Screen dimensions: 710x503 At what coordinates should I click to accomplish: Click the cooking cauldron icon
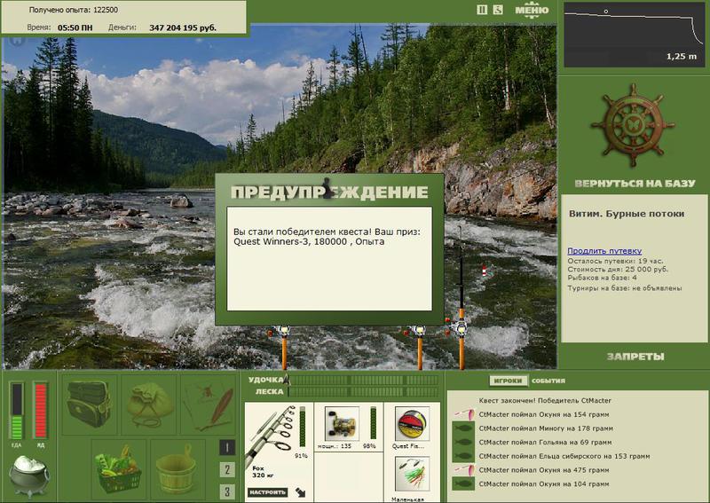[29, 476]
